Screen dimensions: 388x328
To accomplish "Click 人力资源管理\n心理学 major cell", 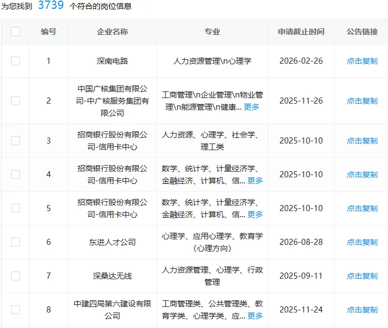I will pyautogui.click(x=212, y=61).
